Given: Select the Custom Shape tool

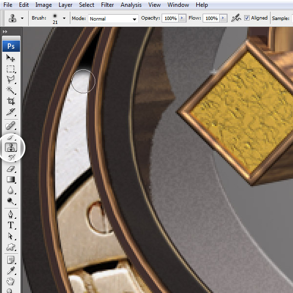Looking at the screenshot, I should (11, 247).
